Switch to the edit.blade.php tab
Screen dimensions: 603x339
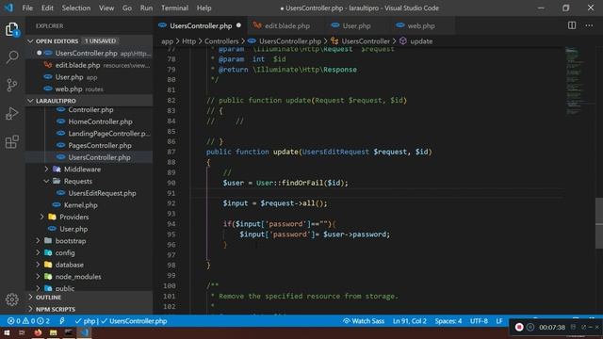click(286, 25)
